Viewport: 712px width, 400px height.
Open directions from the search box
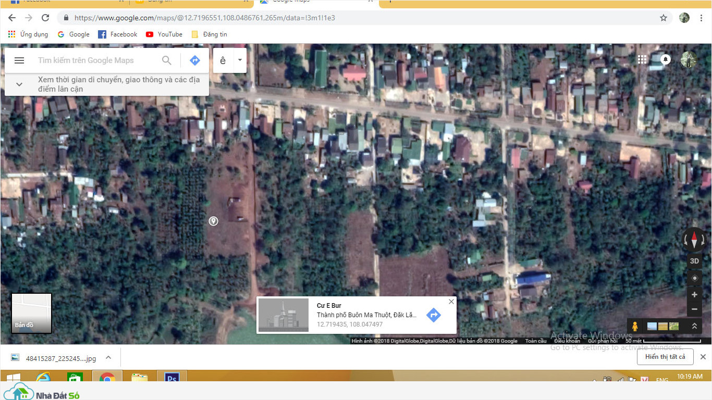click(x=195, y=60)
